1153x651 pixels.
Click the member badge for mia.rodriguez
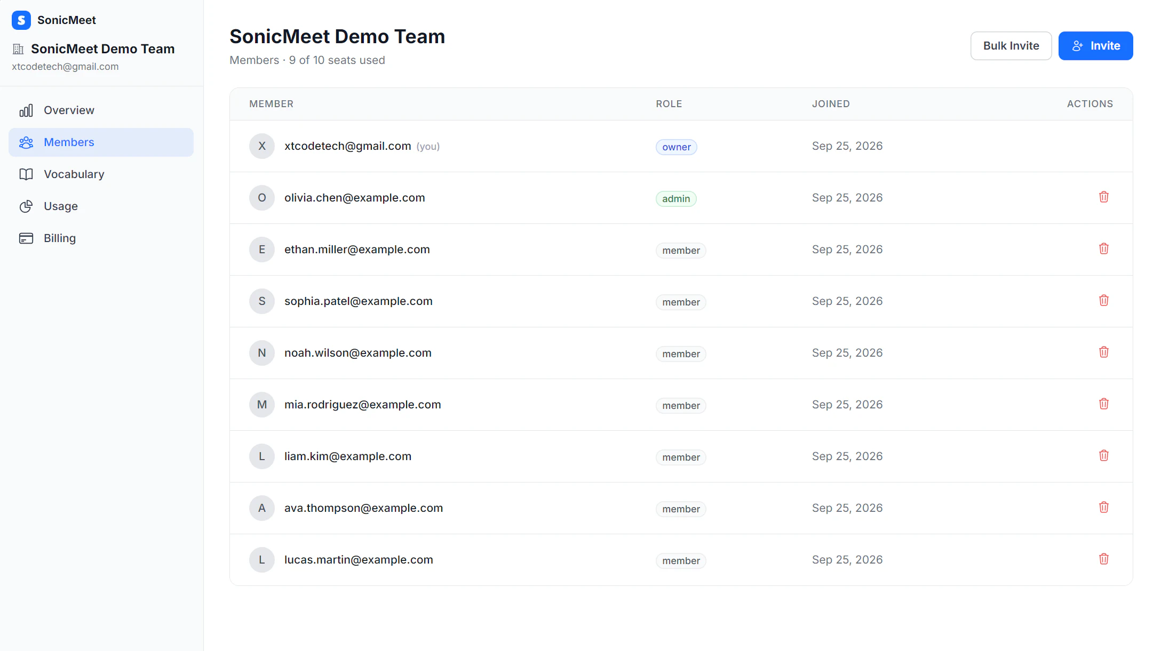click(x=681, y=406)
